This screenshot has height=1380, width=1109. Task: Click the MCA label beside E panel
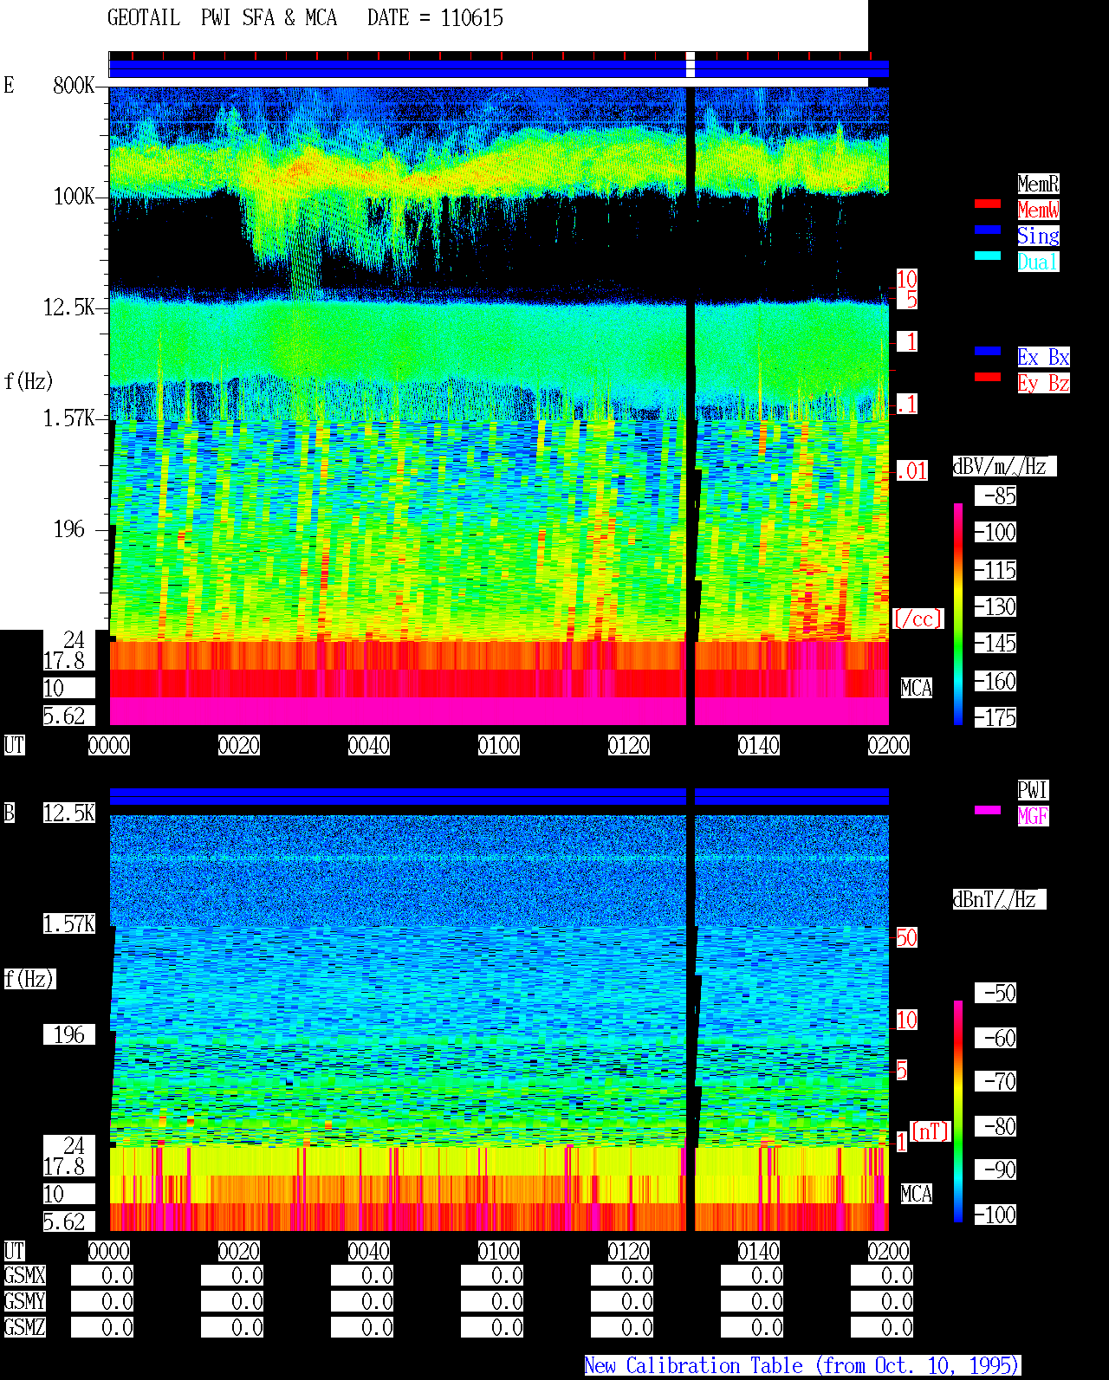pyautogui.click(x=917, y=688)
